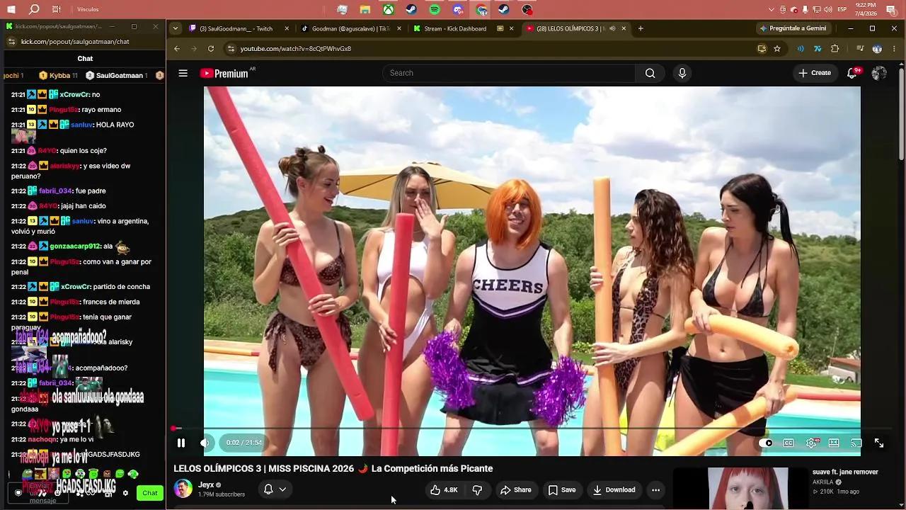Click the YouTube Premium logo
This screenshot has width=906, height=510.
tap(224, 73)
